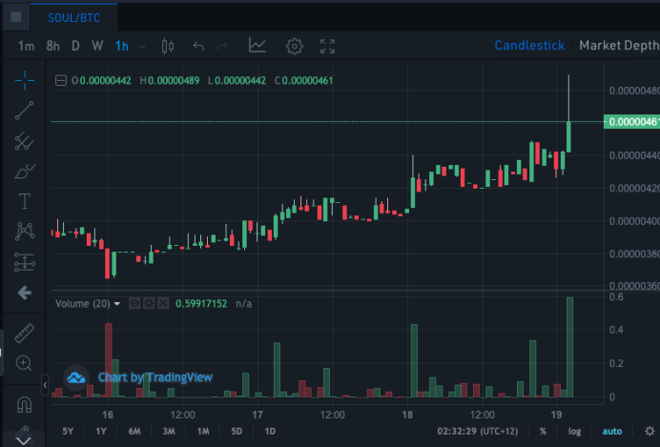Collapse the chart legend with minus box
Screen dimensions: 660x447
click(61, 80)
